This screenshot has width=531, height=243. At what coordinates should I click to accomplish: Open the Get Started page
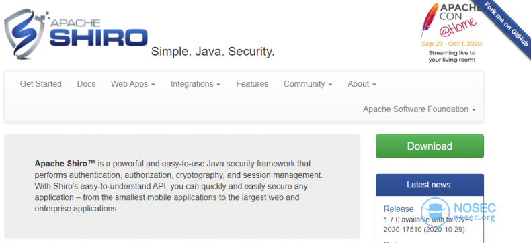40,84
